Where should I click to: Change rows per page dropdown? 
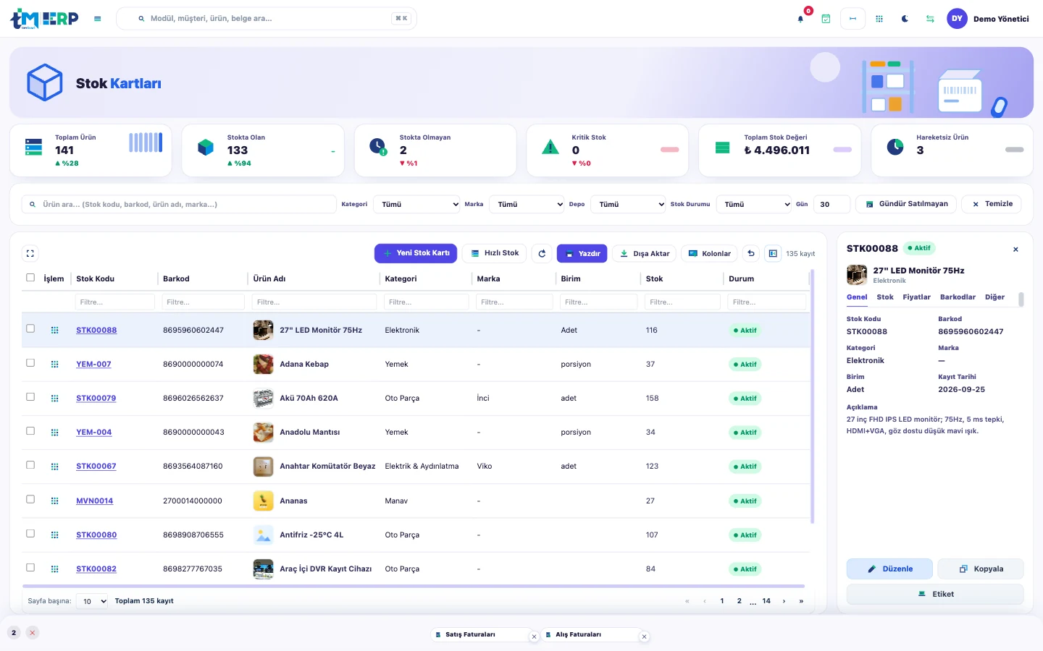92,601
